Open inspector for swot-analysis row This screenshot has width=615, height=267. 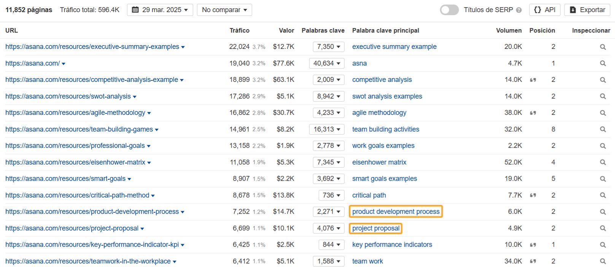click(x=603, y=96)
